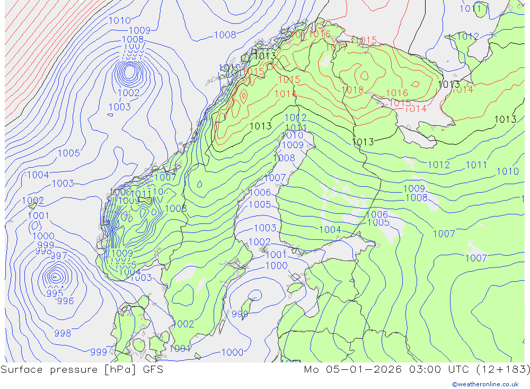Click the 999 label beside Gotland island
Viewport: 530px width, 389px height.
pos(240,314)
